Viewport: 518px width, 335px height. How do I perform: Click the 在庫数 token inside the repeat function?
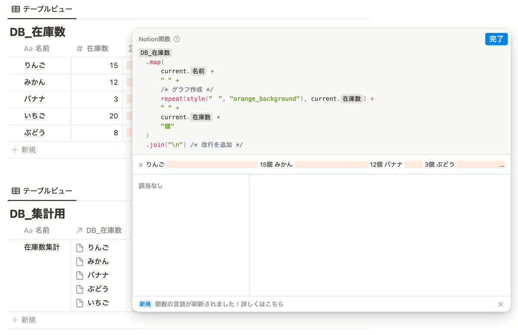tap(351, 99)
